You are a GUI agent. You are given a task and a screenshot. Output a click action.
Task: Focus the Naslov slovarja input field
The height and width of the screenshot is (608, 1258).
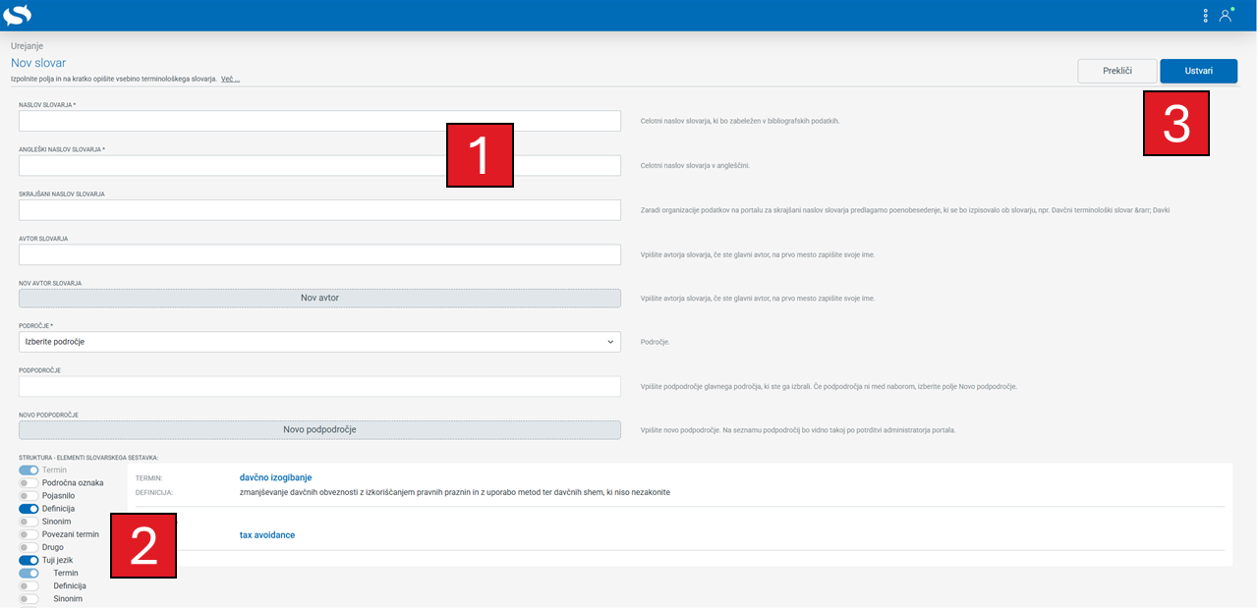[319, 121]
